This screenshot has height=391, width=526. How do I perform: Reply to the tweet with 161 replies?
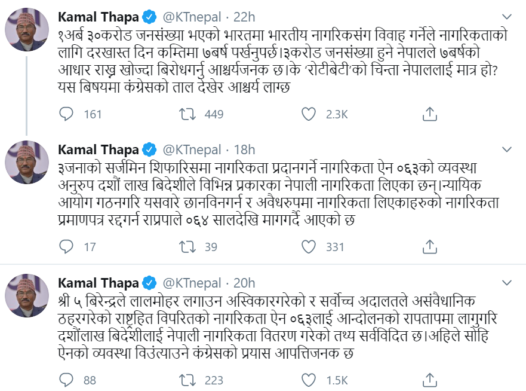[67, 114]
